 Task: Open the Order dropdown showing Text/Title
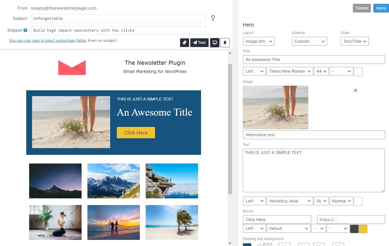[x=355, y=41]
